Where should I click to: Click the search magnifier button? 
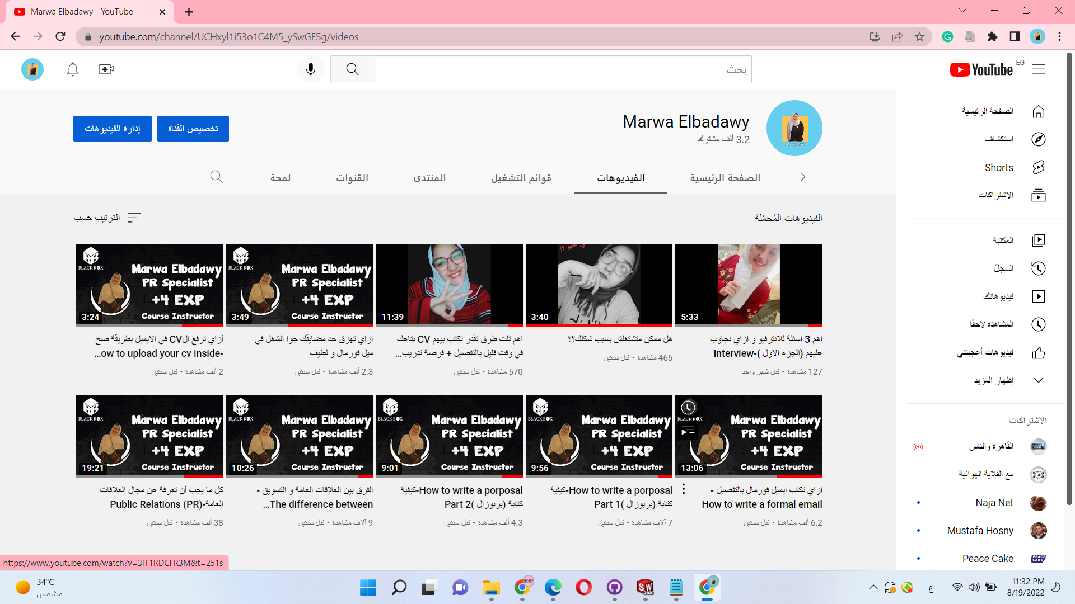352,69
